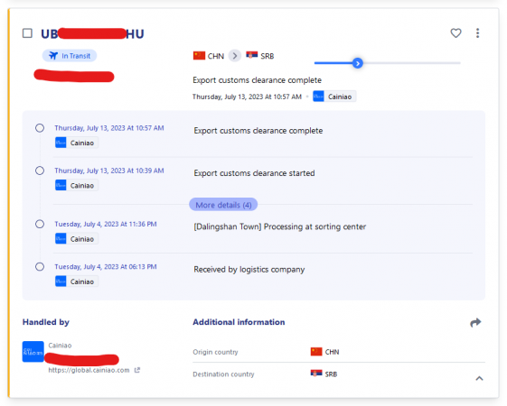Click the heart favorite icon

455,33
